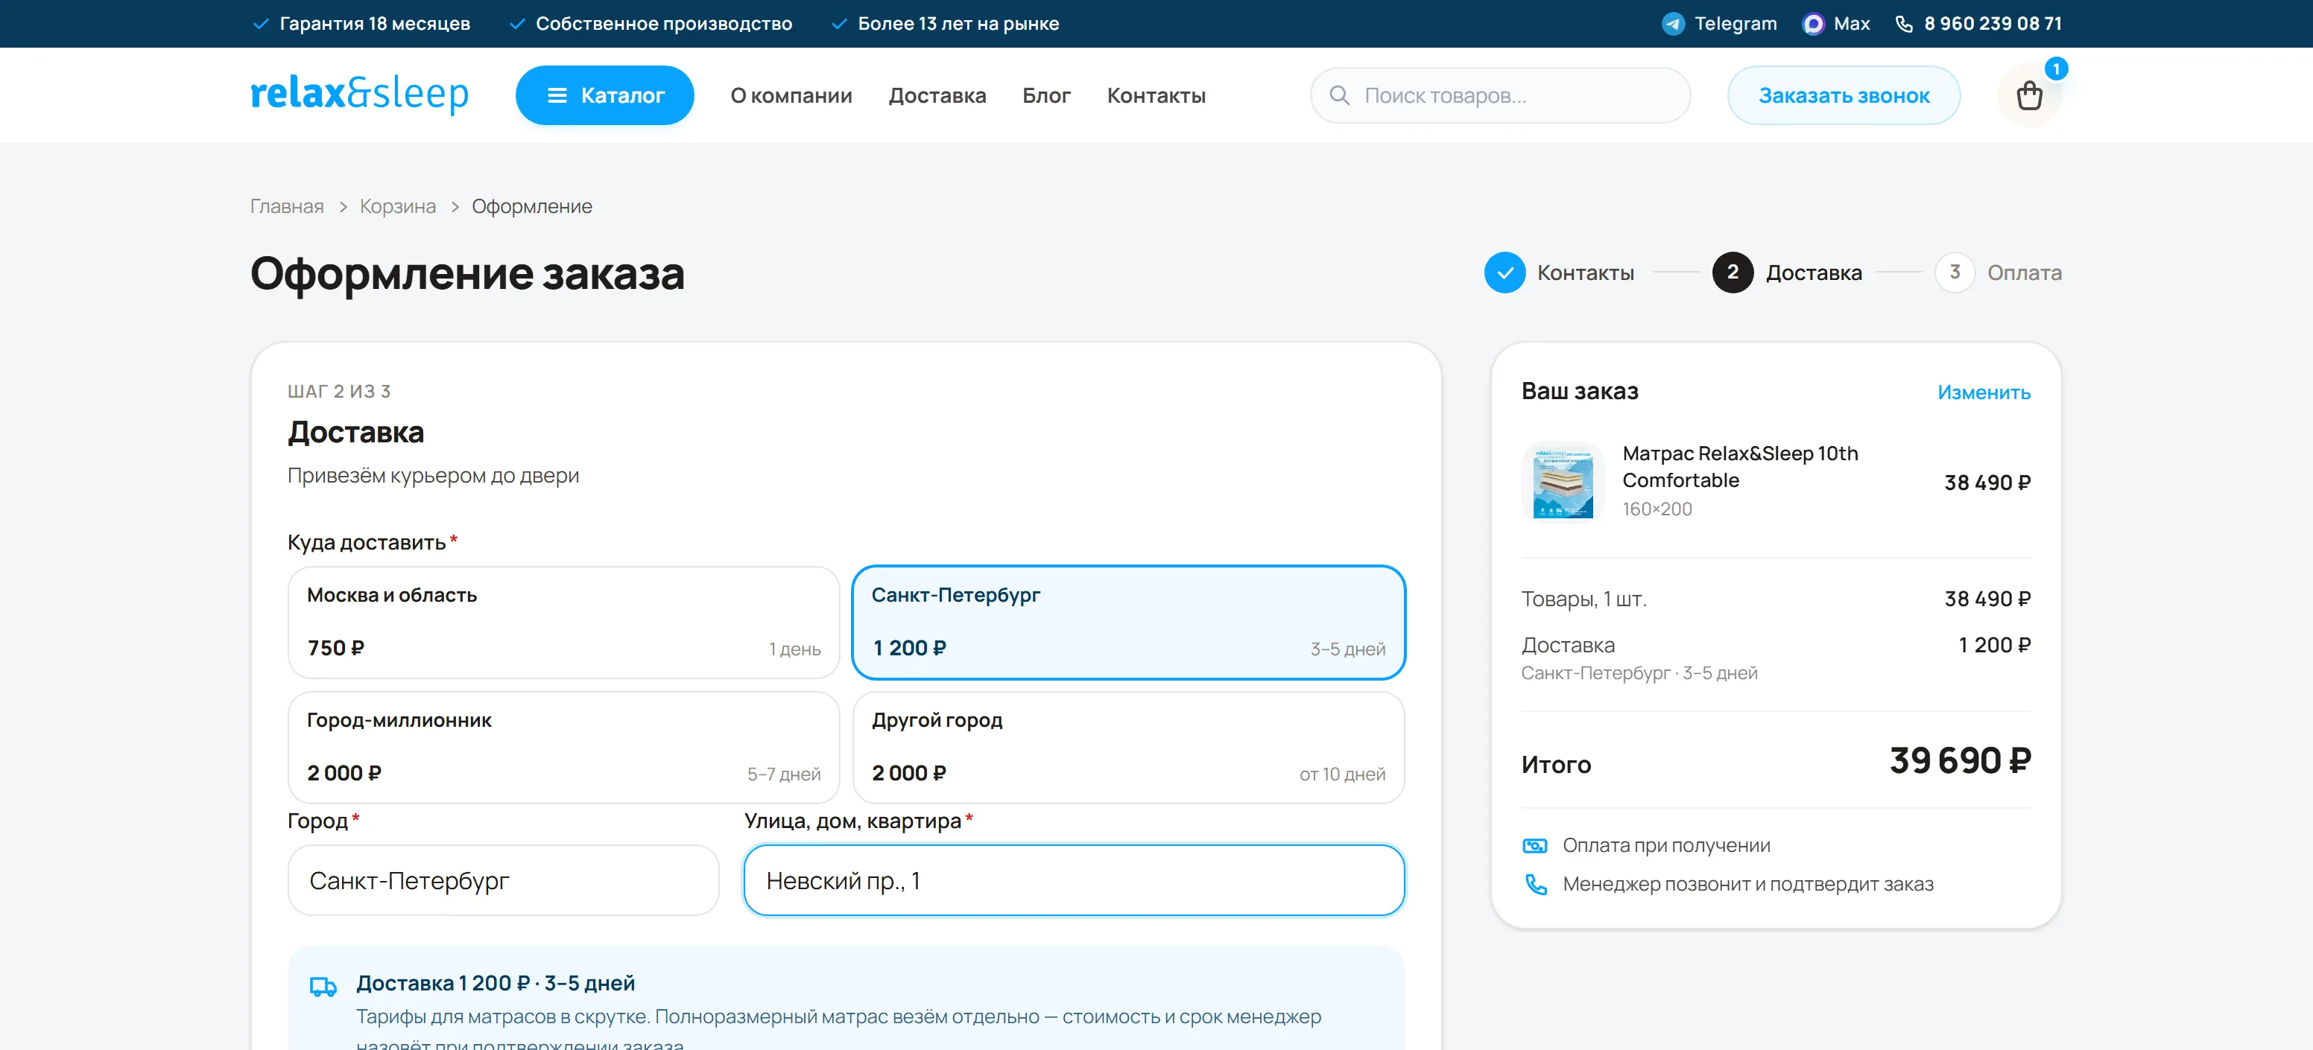Click the Telegram text link
2313x1050 pixels.
pyautogui.click(x=1735, y=25)
